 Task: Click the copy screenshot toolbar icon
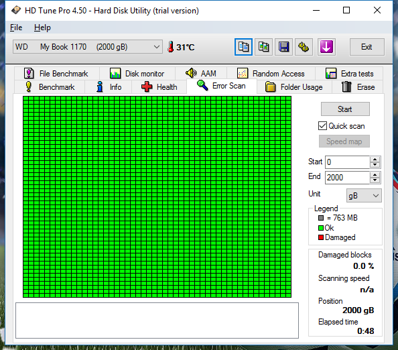coord(263,47)
